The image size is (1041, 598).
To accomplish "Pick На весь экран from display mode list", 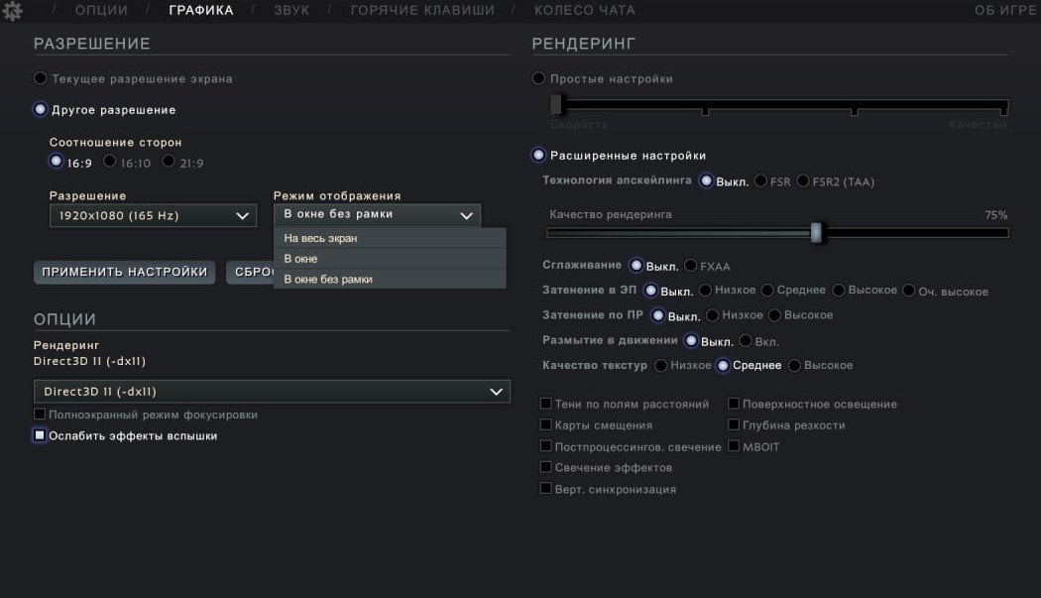I will [390, 238].
